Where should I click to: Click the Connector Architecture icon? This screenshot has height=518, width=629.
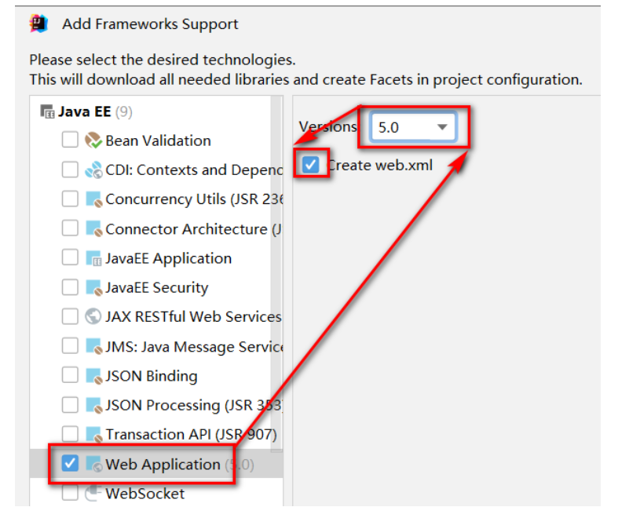(x=94, y=228)
